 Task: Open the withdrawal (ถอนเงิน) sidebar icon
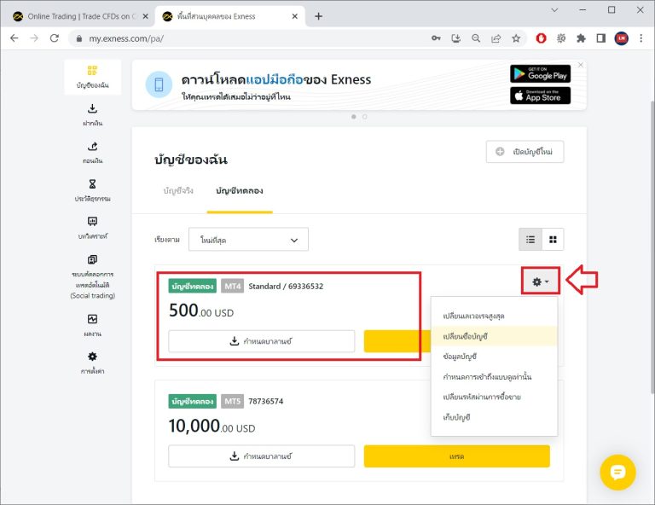pyautogui.click(x=92, y=147)
